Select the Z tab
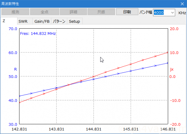The height and width of the screenshot is (134, 187). 4,21
